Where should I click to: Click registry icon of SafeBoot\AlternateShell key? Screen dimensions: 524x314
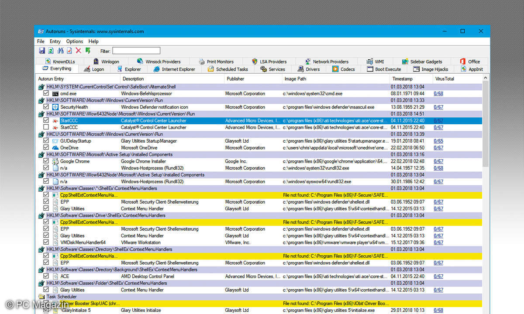[x=42, y=87]
